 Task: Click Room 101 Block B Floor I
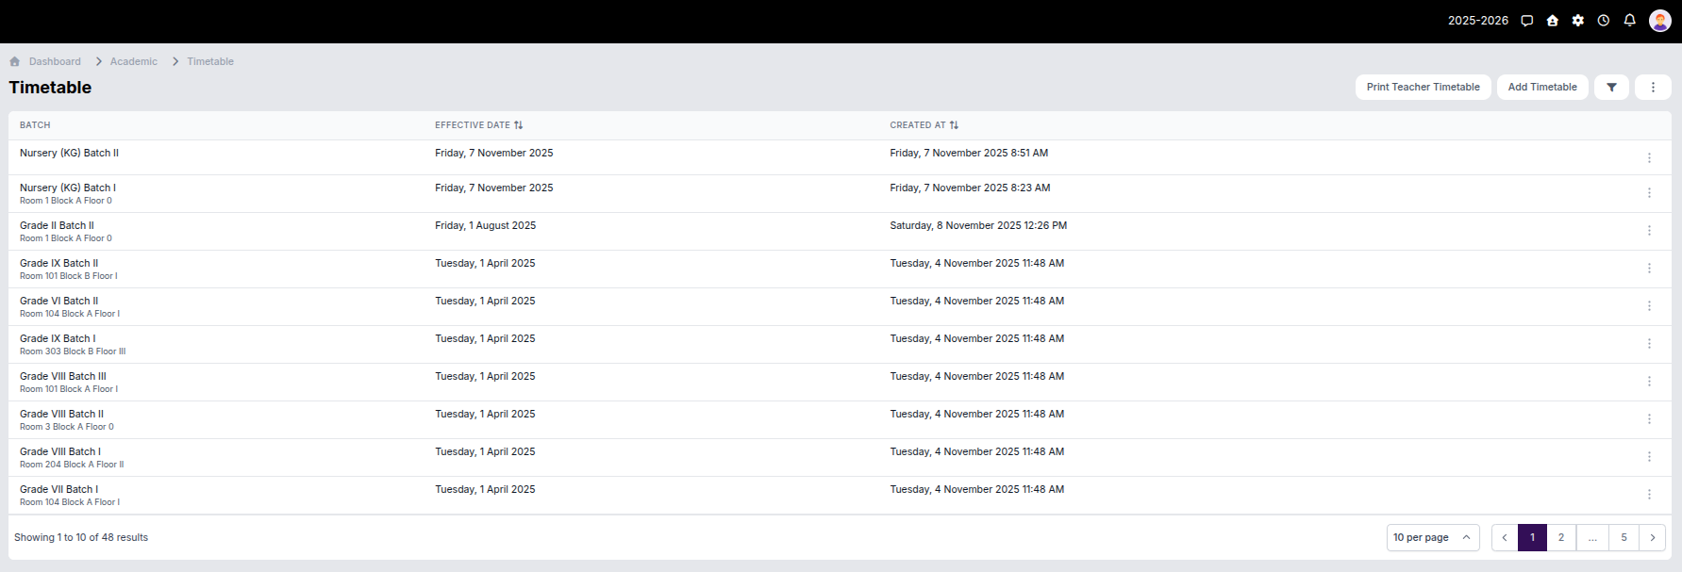tap(69, 276)
